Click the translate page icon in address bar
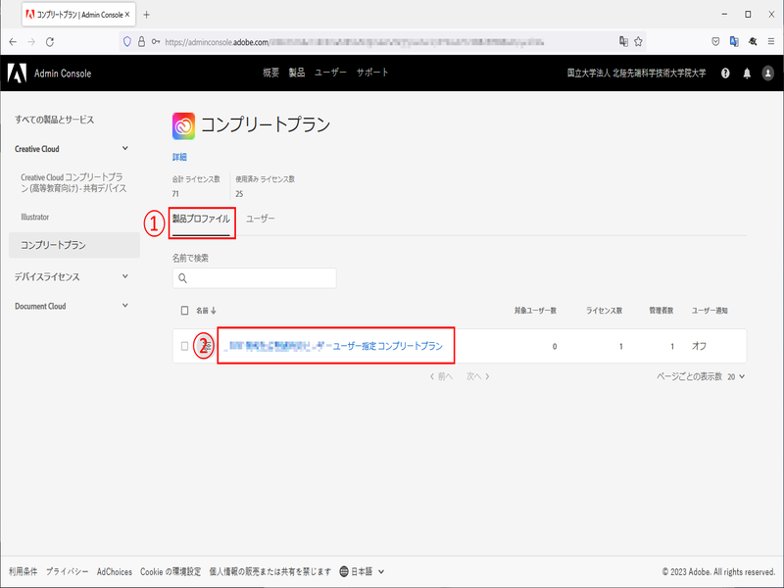Image resolution: width=784 pixels, height=588 pixels. point(622,42)
